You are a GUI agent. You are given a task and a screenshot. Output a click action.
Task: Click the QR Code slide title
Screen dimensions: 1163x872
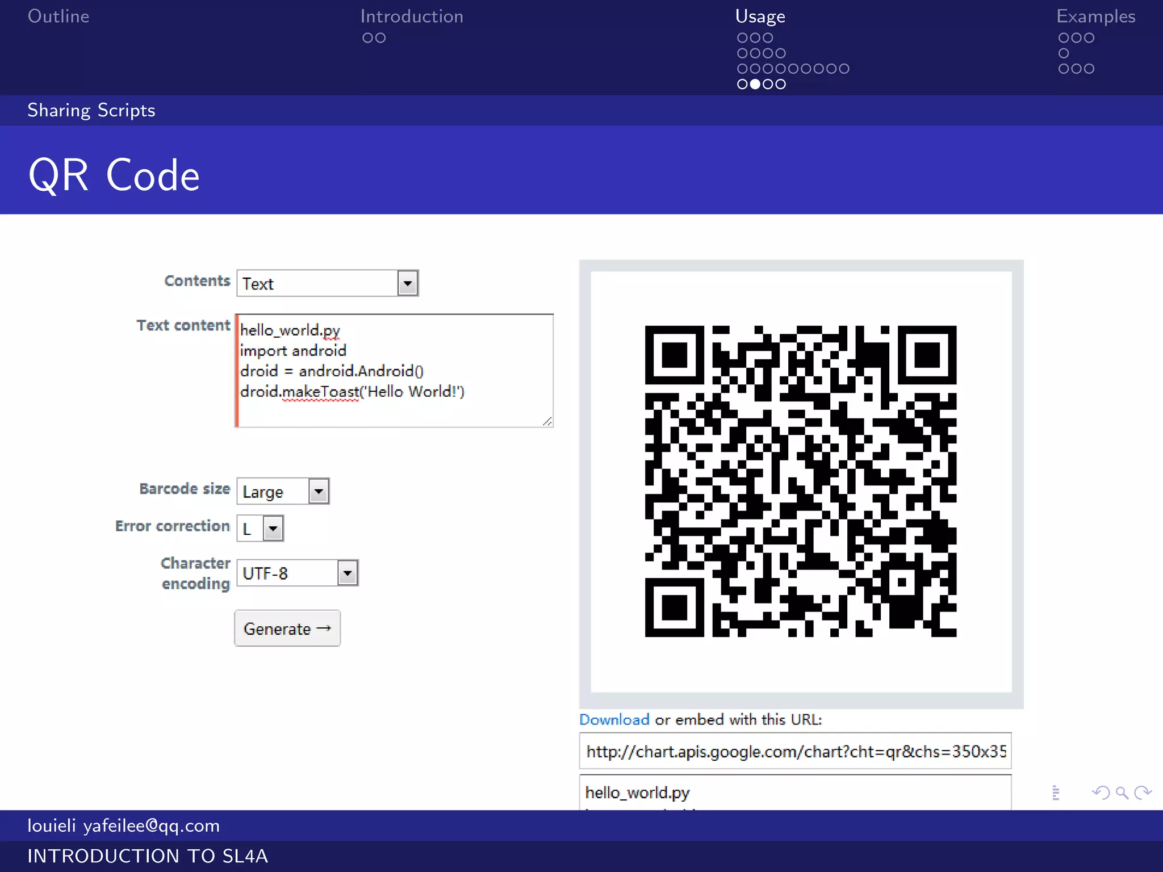114,175
